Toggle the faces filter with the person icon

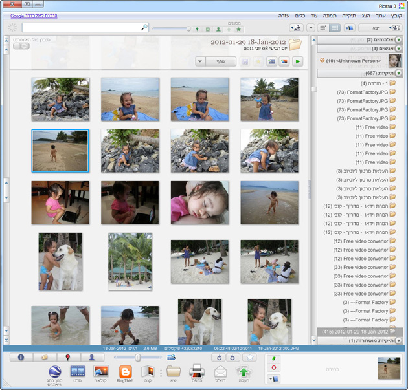click(x=218, y=29)
